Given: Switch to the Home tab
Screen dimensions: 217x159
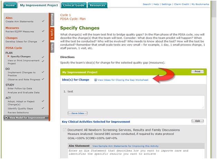Looking at the screenshot, I should tap(10, 5).
